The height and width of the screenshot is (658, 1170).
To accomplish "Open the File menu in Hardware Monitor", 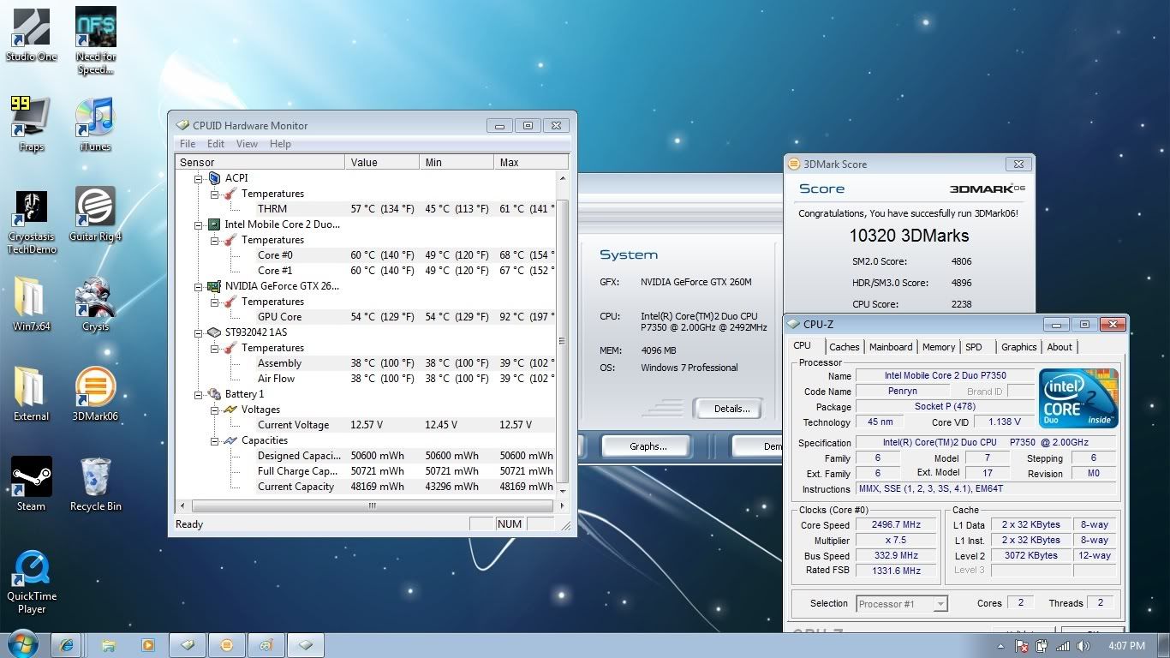I will tap(188, 144).
